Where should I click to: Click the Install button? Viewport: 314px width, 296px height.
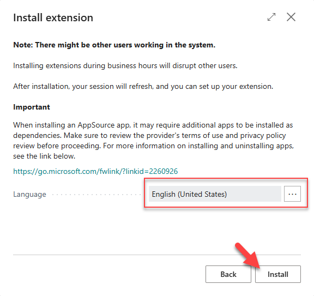(x=278, y=274)
